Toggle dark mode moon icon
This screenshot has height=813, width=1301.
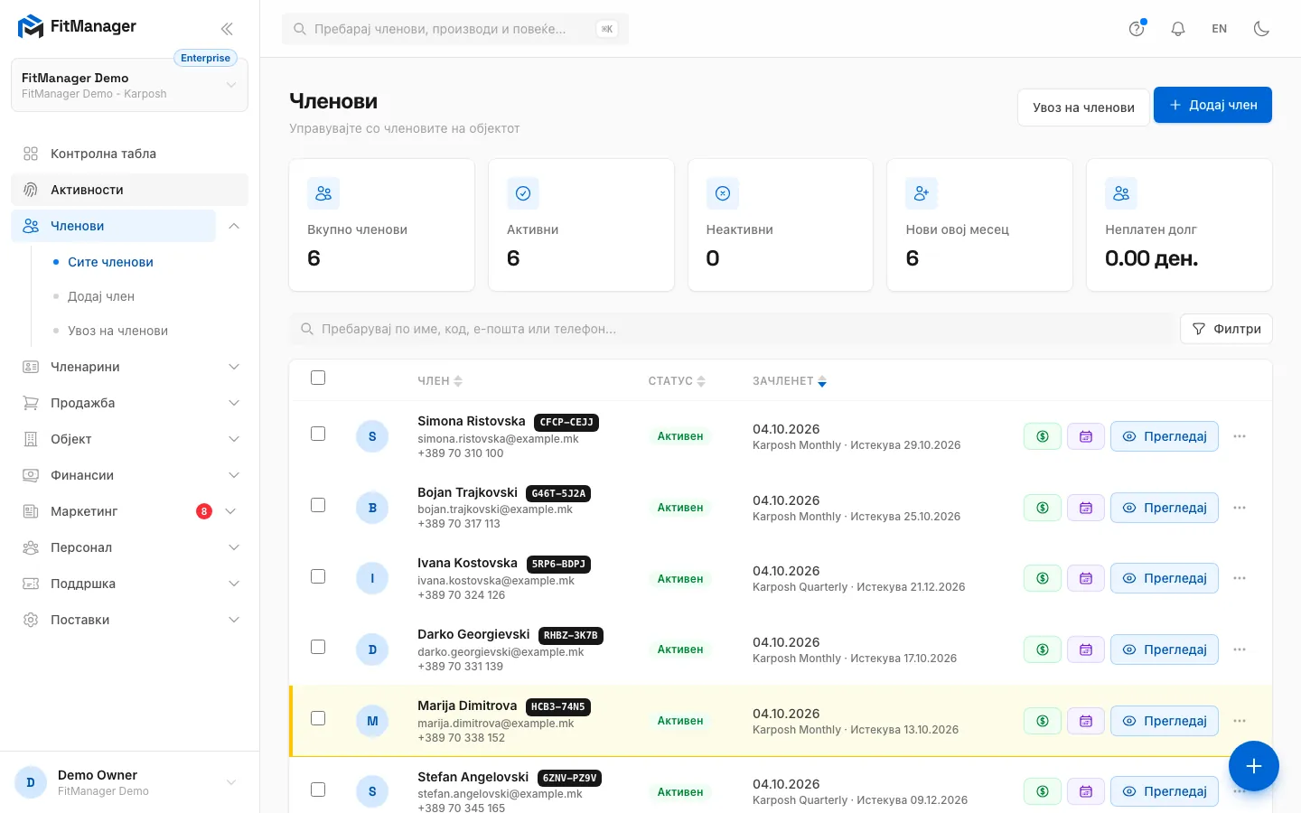pos(1261,29)
